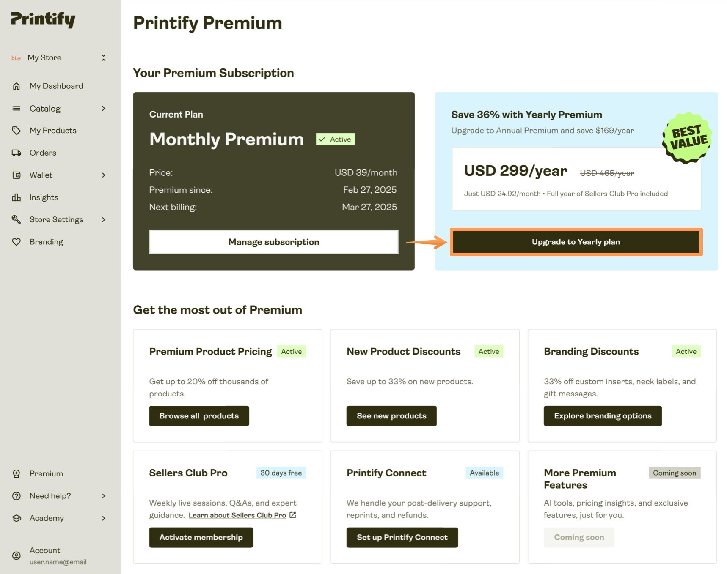Click the Branding heart icon
The image size is (727, 574).
pyautogui.click(x=17, y=241)
